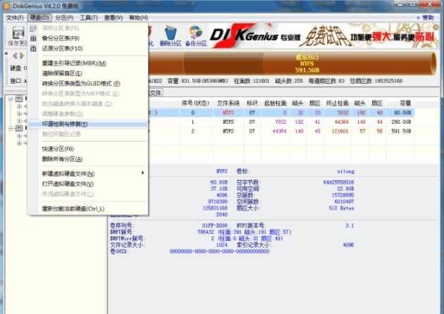Open the 分区(P) menu

pos(64,18)
